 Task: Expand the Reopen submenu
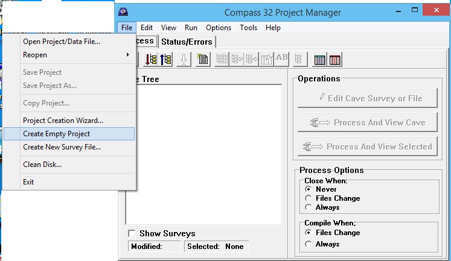[x=69, y=55]
